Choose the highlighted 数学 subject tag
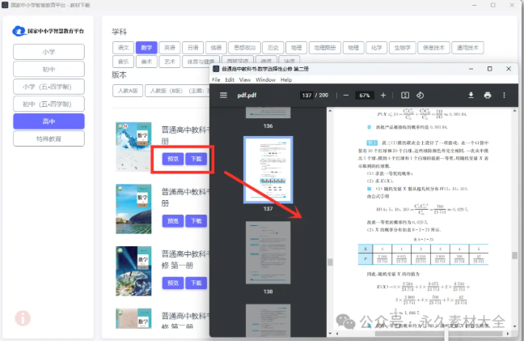The height and width of the screenshot is (341, 524). [146, 48]
